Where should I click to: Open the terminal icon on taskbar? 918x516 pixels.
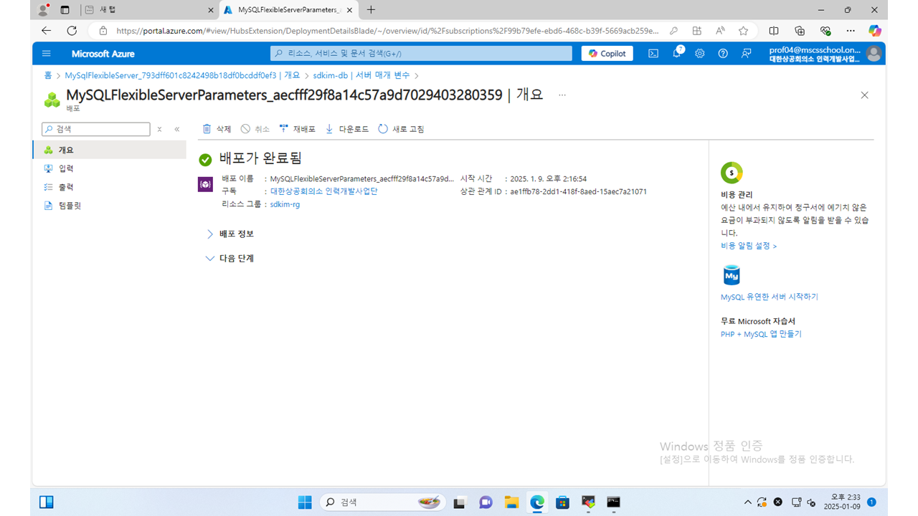pos(613,502)
